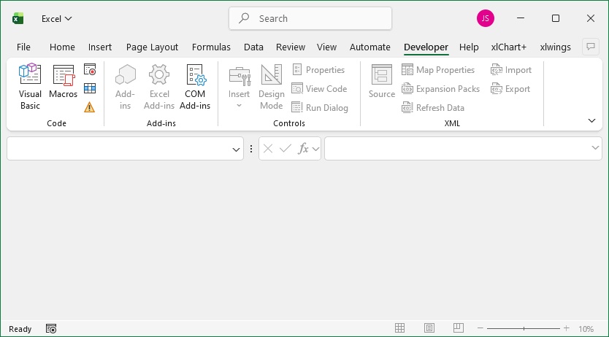Open the xlwings tab
Screen dimensions: 609x337
coord(556,47)
